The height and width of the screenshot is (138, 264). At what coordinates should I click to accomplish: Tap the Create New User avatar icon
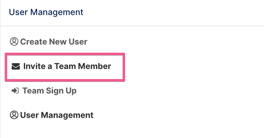14,41
